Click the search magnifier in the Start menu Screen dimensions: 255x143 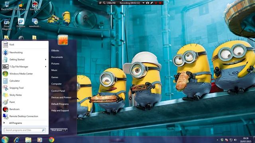tap(43, 130)
